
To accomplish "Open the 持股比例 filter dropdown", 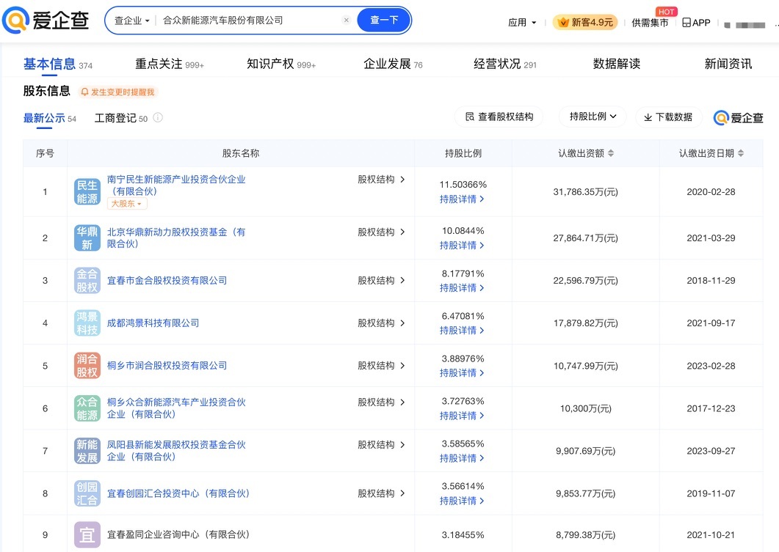I will (593, 117).
